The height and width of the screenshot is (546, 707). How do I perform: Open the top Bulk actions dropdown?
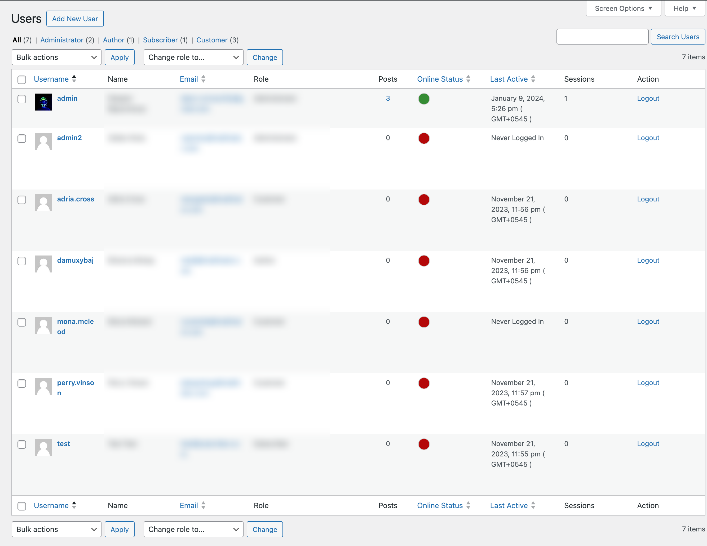[x=56, y=57]
